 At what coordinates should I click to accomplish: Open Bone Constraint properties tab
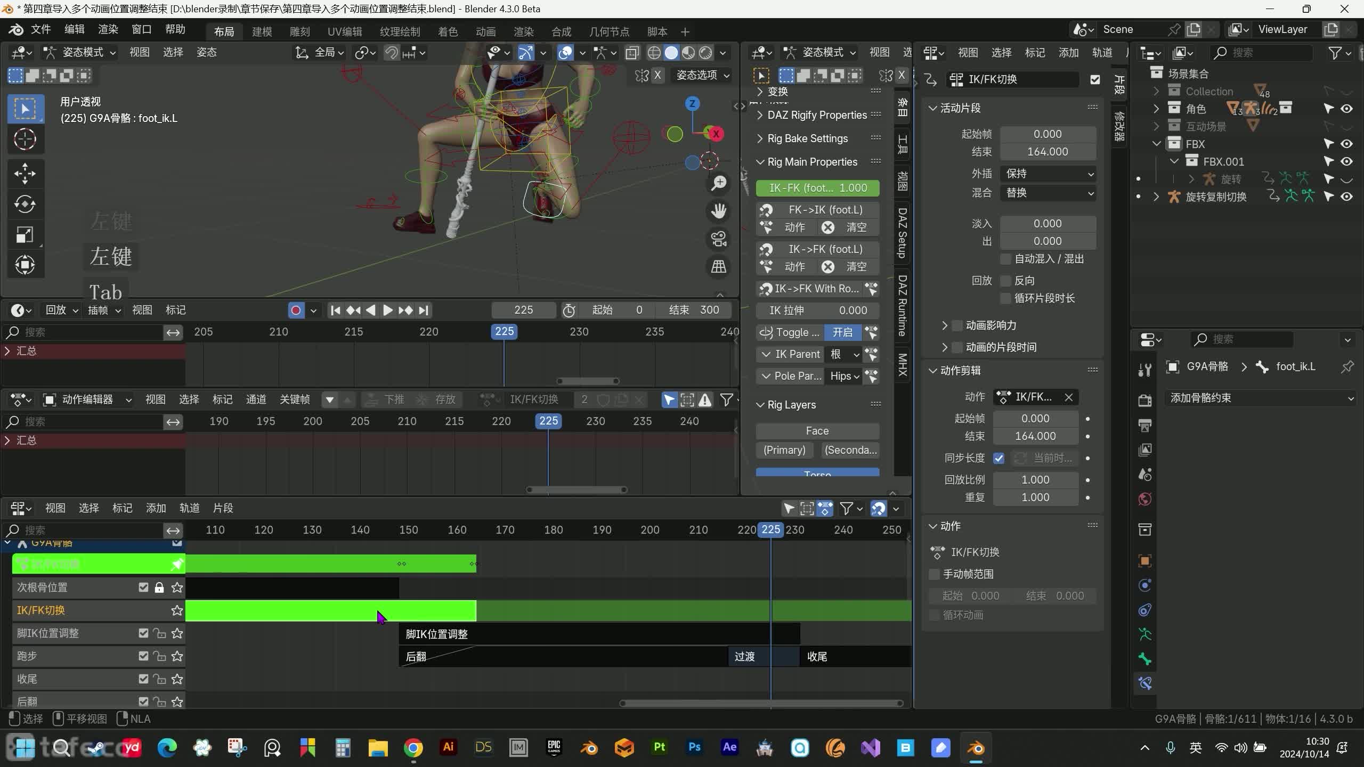pyautogui.click(x=1145, y=683)
